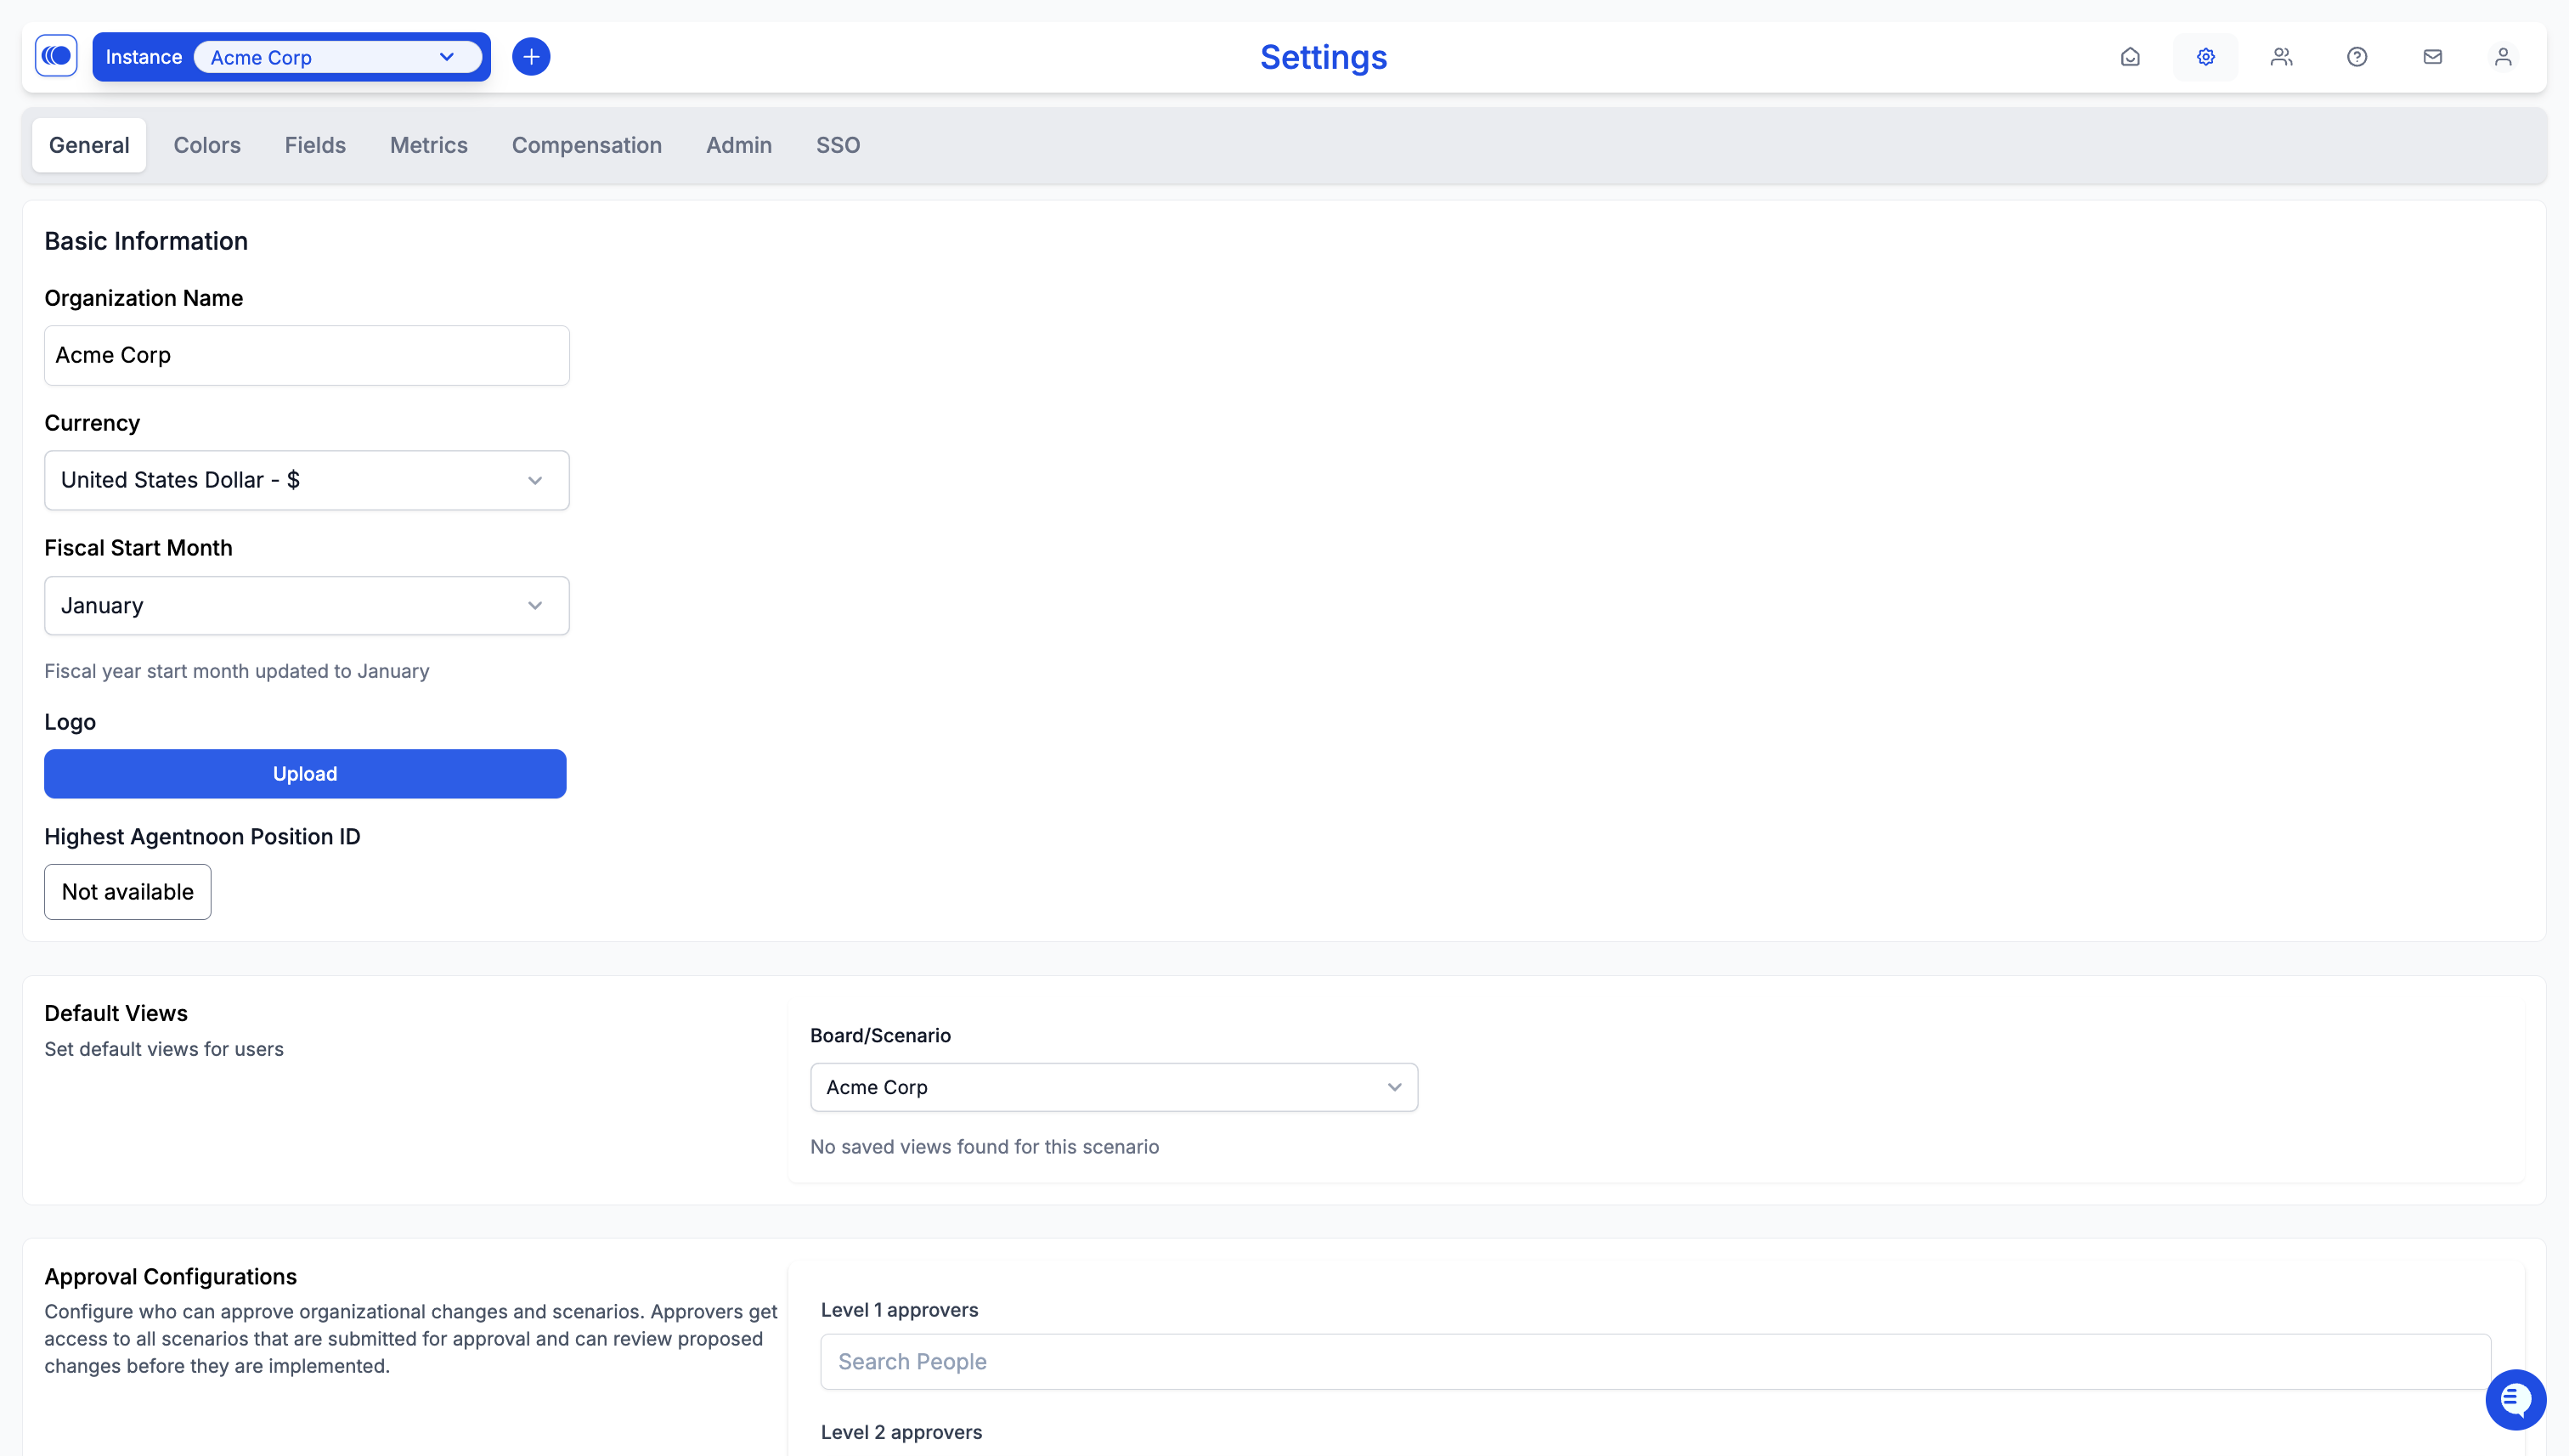Click Level 1 approvers Search People field
Image resolution: width=2569 pixels, height=1456 pixels.
coord(1654,1361)
